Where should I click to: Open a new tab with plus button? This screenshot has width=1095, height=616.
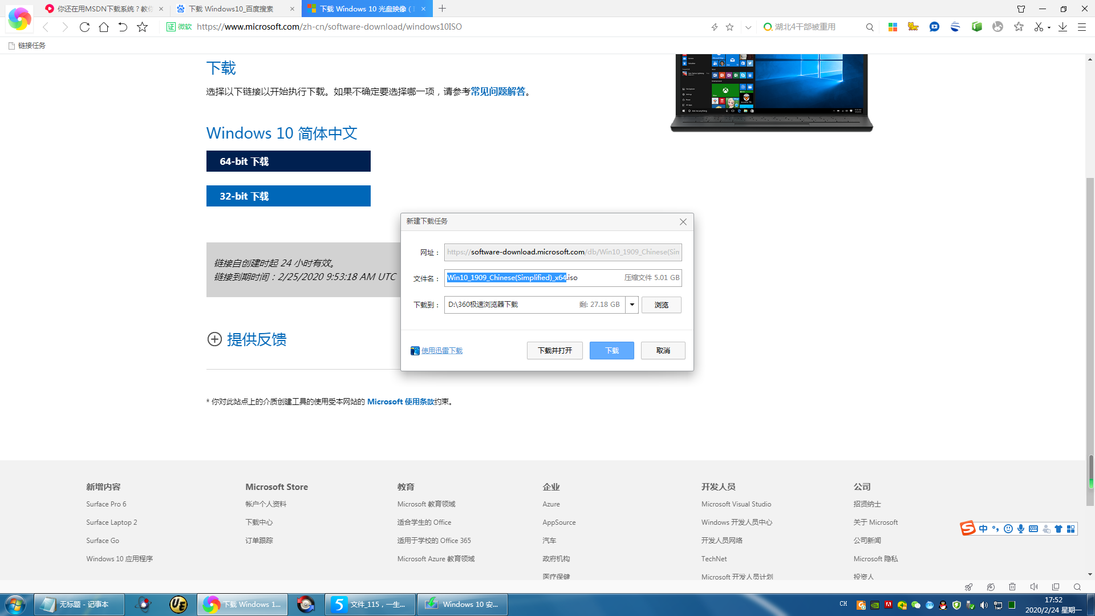(443, 9)
